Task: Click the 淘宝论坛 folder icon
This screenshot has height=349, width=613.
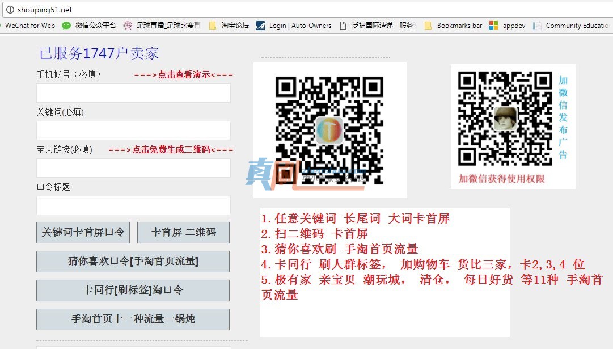Action: click(212, 26)
